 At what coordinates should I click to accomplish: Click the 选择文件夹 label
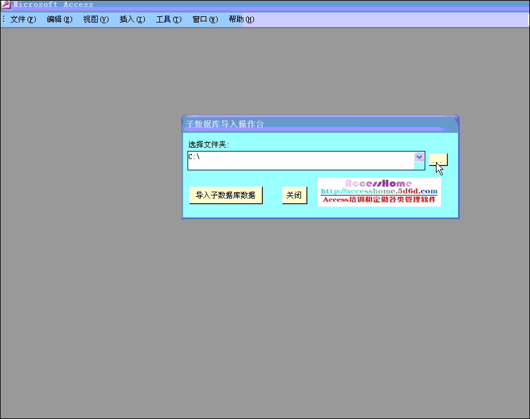point(209,145)
